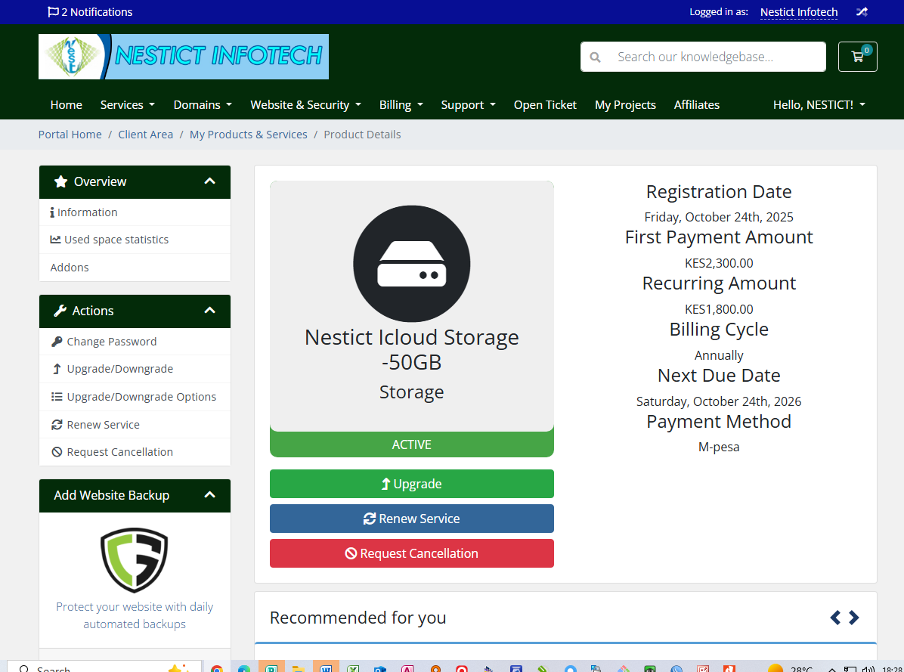904x672 pixels.
Task: Open the Notifications flag icon
Action: [52, 11]
